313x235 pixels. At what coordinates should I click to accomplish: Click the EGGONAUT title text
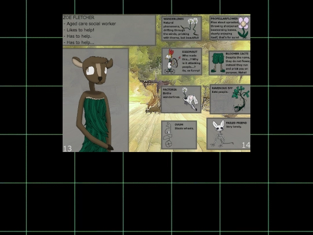click(190, 52)
